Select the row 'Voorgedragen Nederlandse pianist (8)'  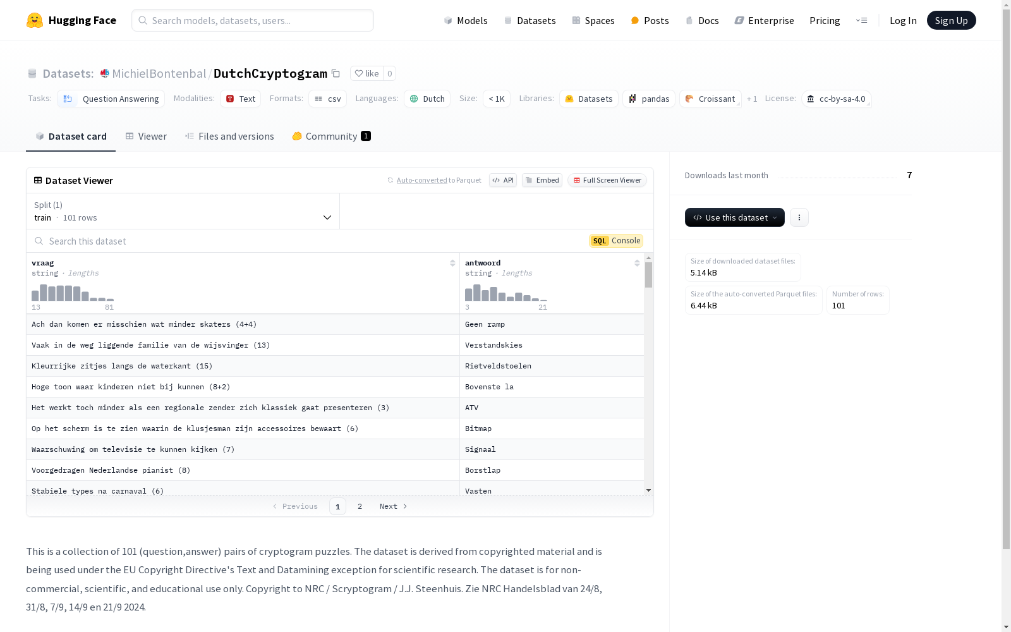tap(336, 470)
